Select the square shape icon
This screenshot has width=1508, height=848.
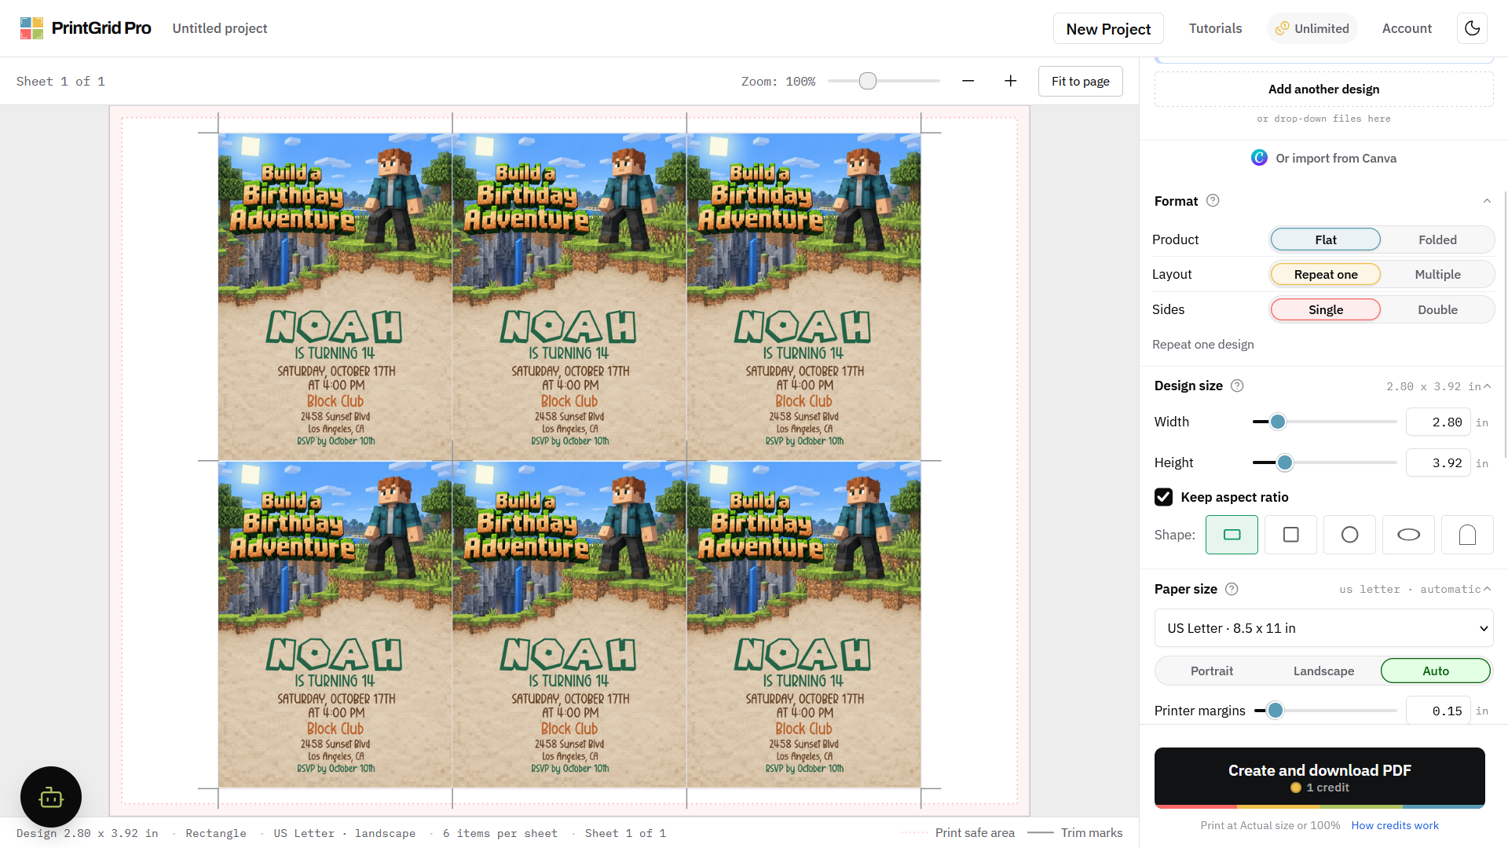[1290, 535]
